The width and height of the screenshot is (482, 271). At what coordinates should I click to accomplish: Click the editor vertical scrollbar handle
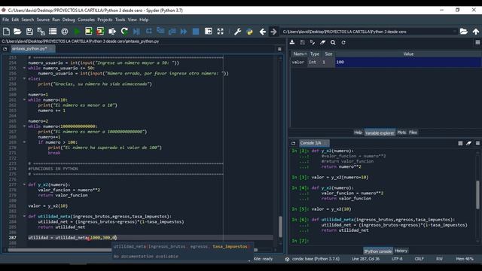(280, 227)
